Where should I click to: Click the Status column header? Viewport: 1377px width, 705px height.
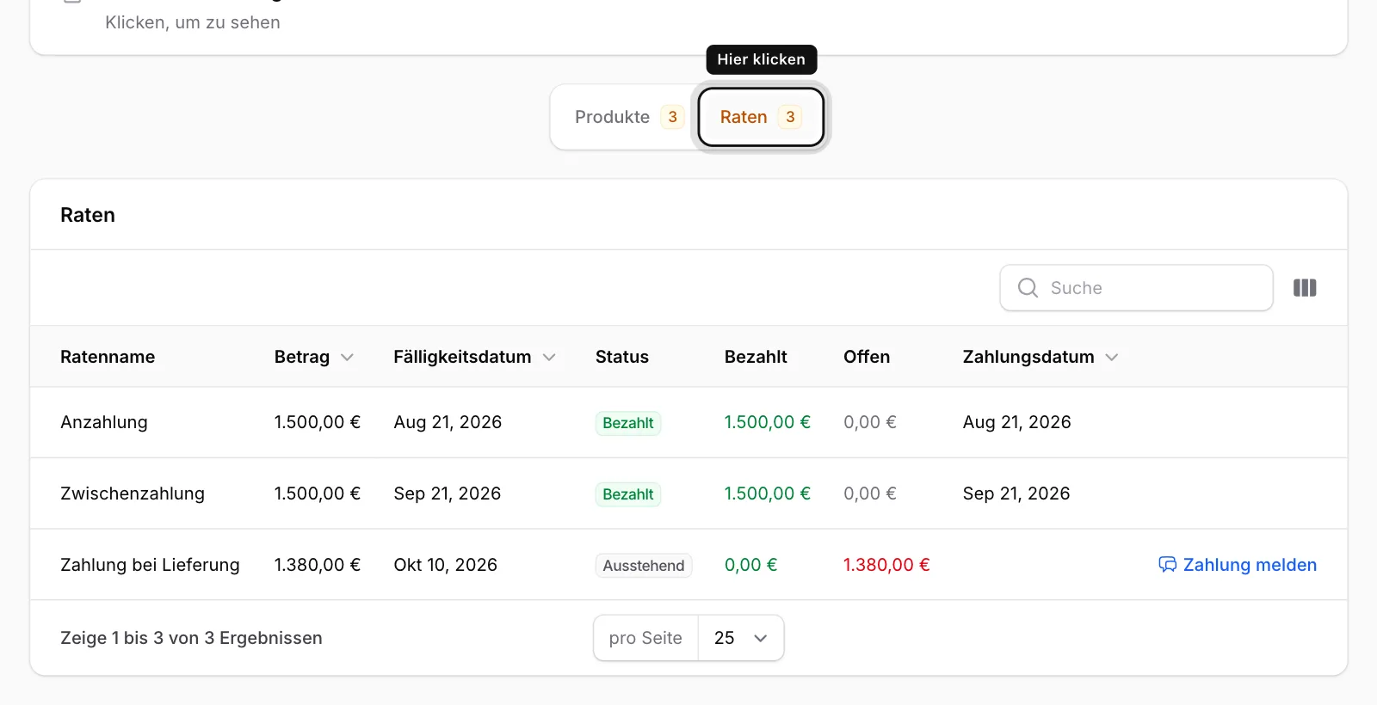click(x=622, y=357)
